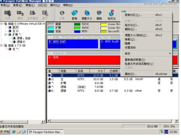Click the left arrow of partition list scrollbar
The width and height of the screenshot is (181, 138).
(x=49, y=121)
